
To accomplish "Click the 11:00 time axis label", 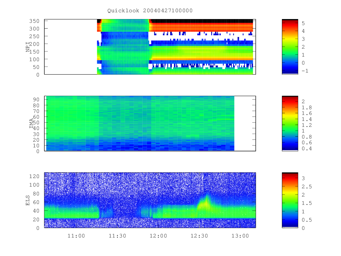I will [77, 236].
